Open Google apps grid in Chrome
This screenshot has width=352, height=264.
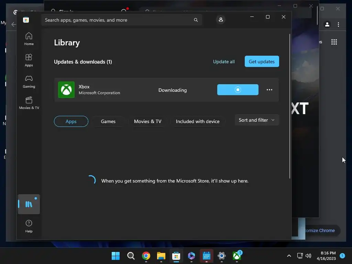[x=334, y=42]
